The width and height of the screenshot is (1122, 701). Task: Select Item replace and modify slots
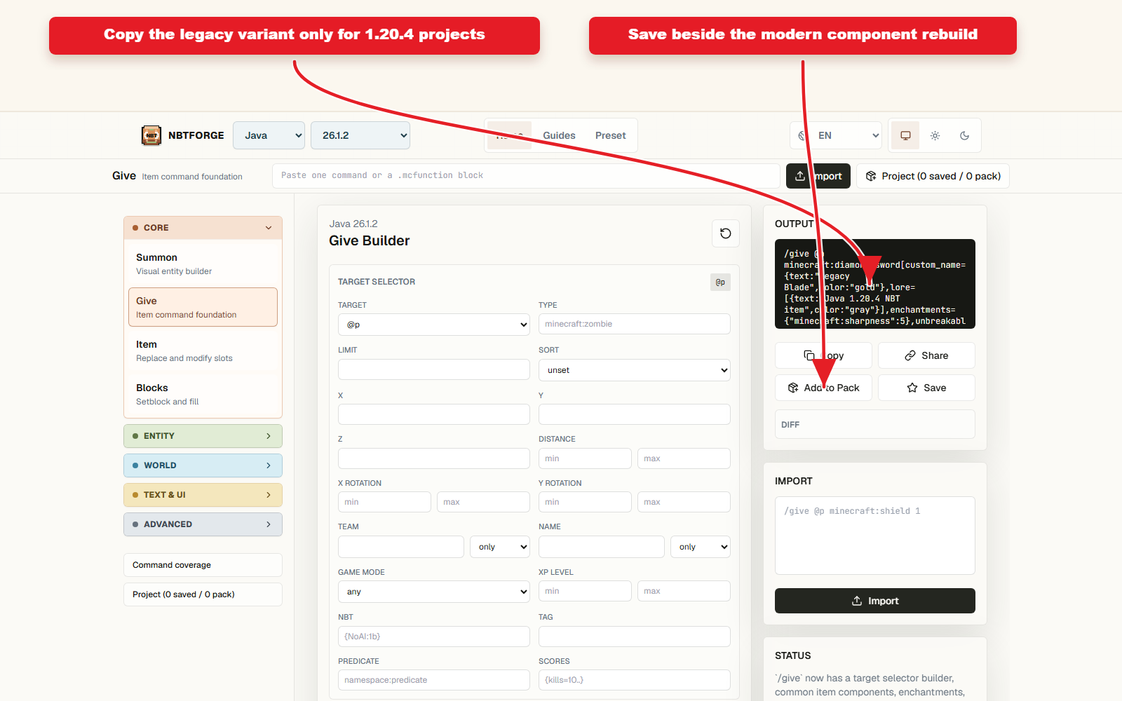203,350
